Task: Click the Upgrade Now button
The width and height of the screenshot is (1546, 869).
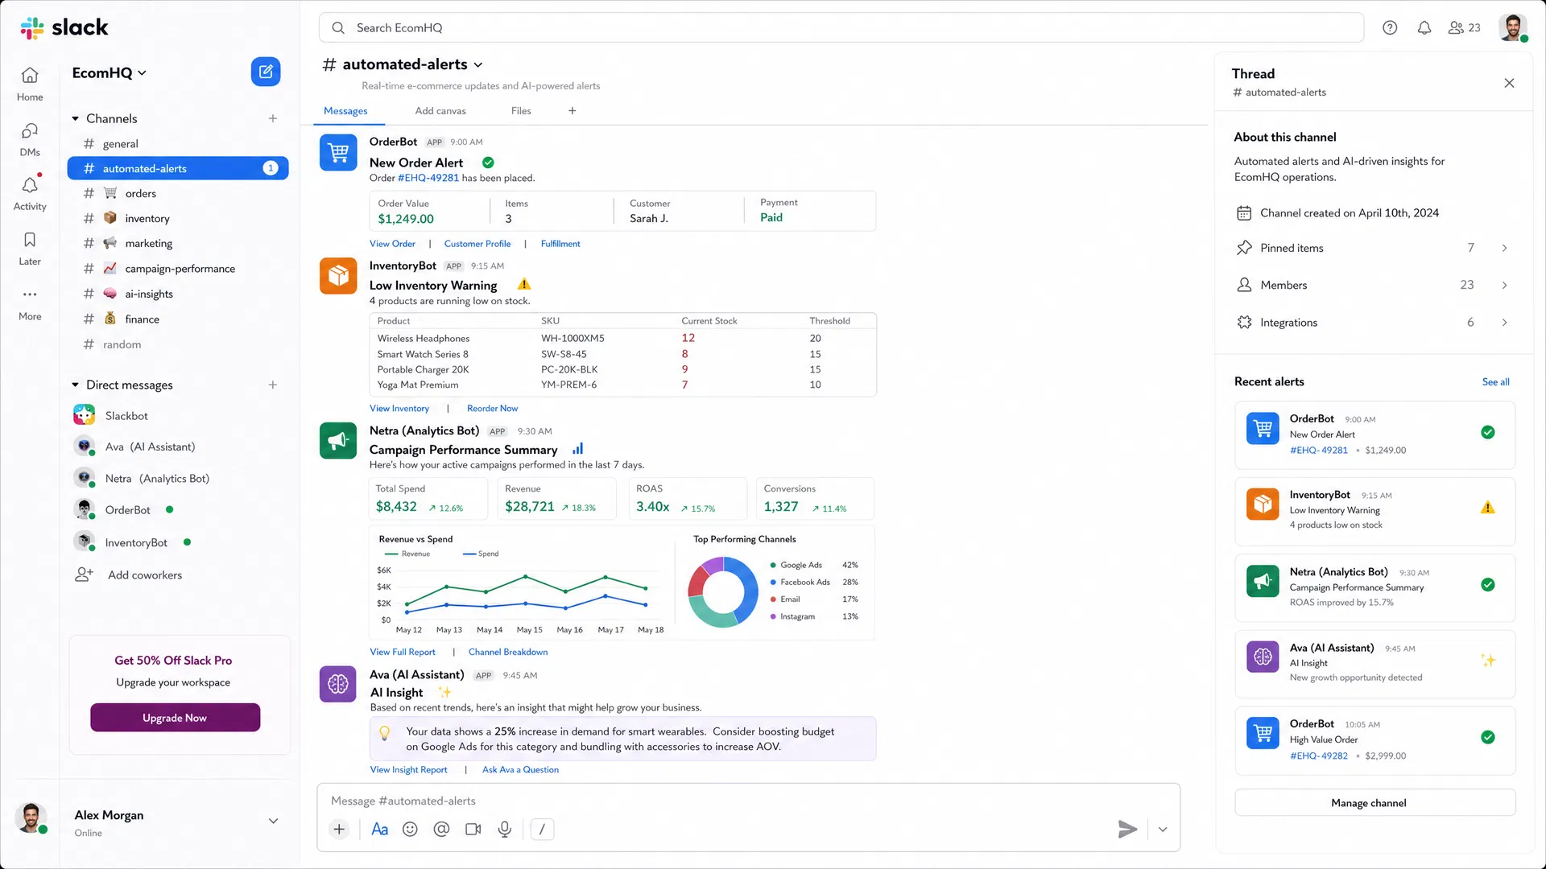Action: (x=175, y=718)
